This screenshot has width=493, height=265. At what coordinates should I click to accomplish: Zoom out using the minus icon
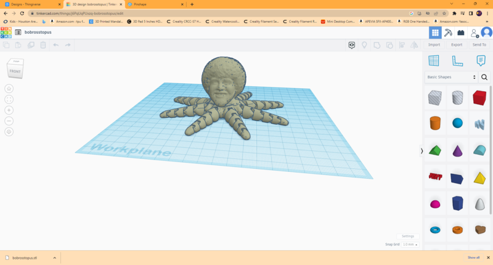pyautogui.click(x=9, y=121)
